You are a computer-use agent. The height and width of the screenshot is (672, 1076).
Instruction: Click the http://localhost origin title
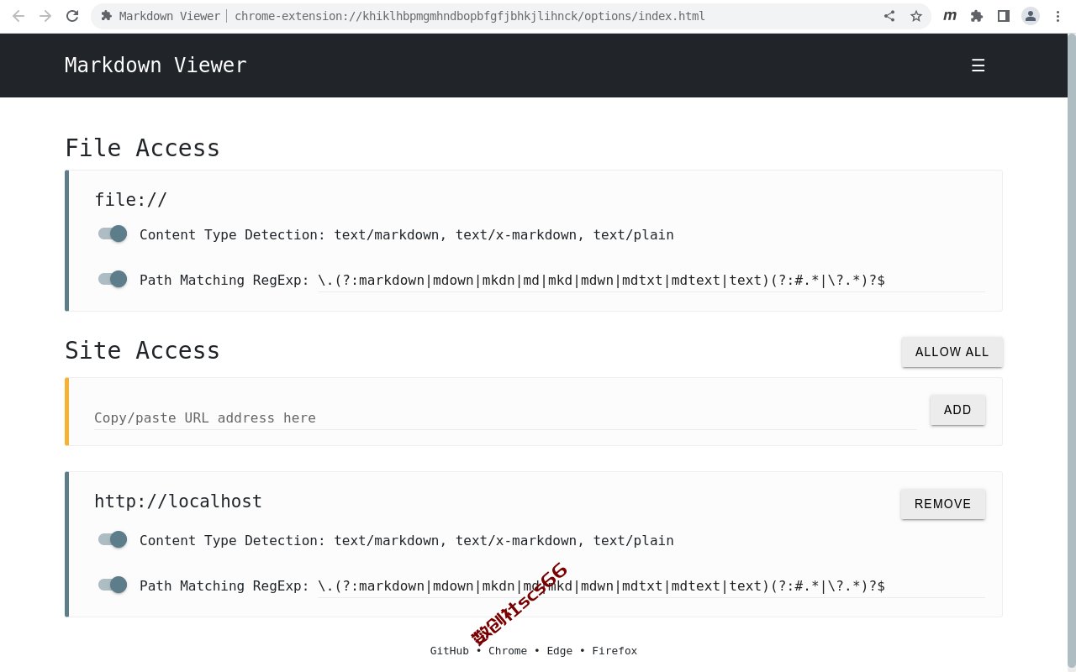pyautogui.click(x=178, y=501)
